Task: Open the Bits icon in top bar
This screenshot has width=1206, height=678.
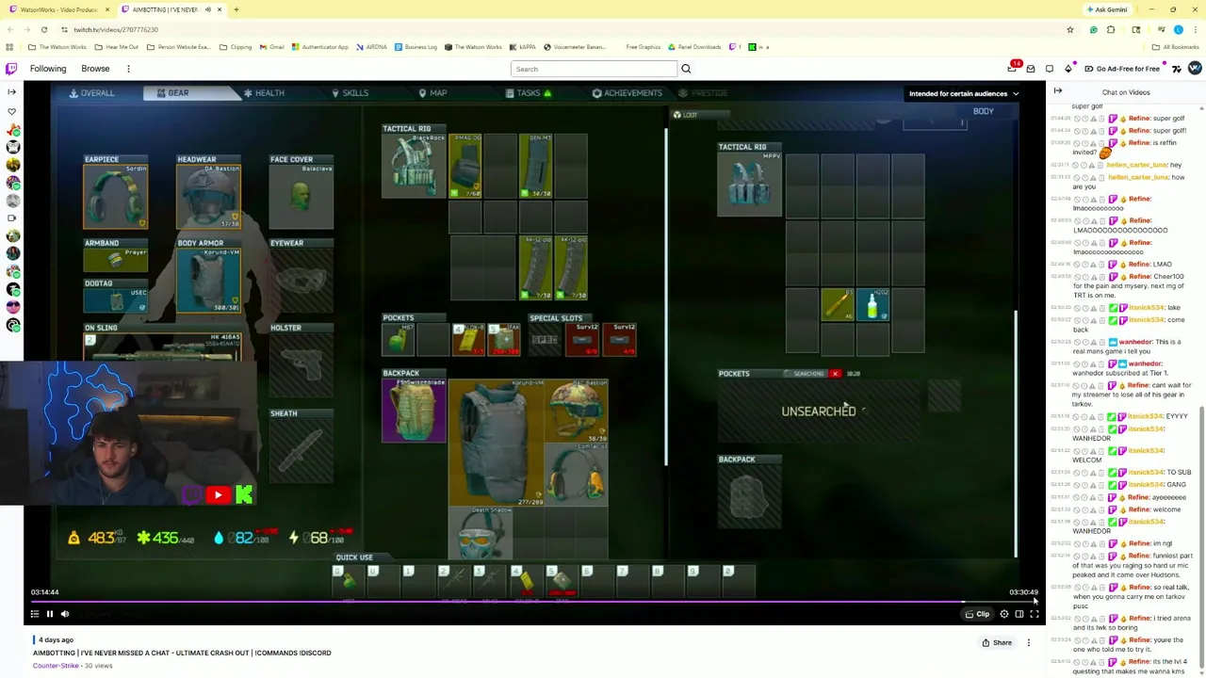Action: tap(1068, 69)
